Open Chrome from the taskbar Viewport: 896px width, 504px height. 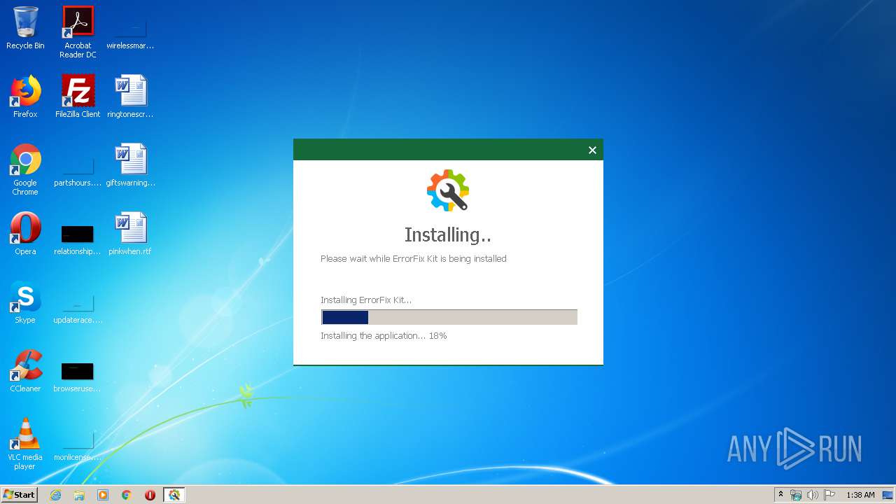(127, 495)
